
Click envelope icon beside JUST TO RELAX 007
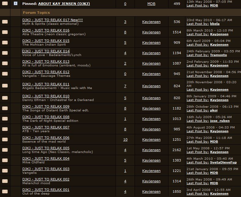click(x=5, y=129)
